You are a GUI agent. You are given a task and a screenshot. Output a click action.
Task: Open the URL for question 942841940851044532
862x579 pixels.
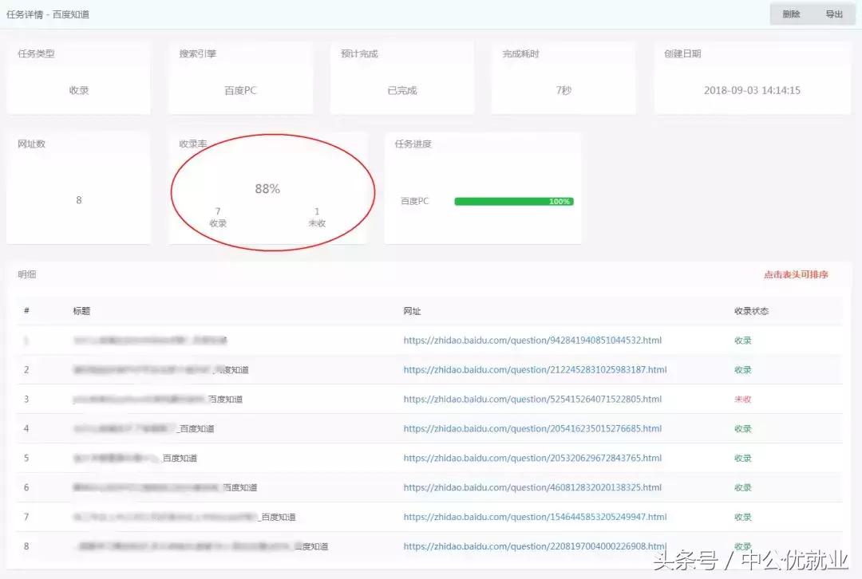click(x=532, y=340)
